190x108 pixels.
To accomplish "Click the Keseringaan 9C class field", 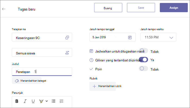I will pos(42,37).
